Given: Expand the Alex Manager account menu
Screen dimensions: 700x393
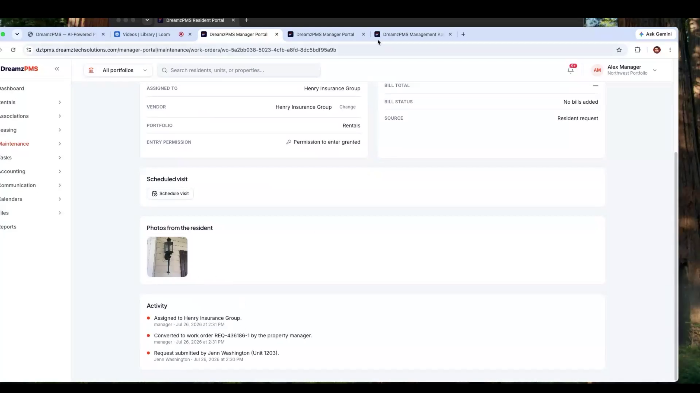Looking at the screenshot, I should 655,70.
